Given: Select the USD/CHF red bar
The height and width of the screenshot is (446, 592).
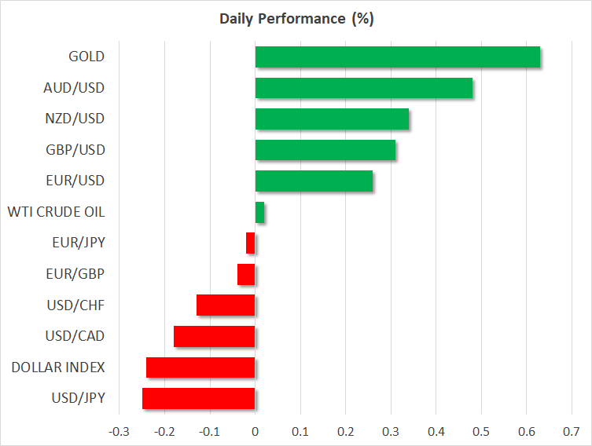Looking at the screenshot, I should pyautogui.click(x=226, y=305).
